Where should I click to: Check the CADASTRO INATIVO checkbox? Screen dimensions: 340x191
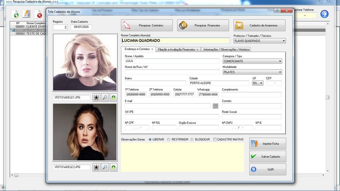coord(215,140)
